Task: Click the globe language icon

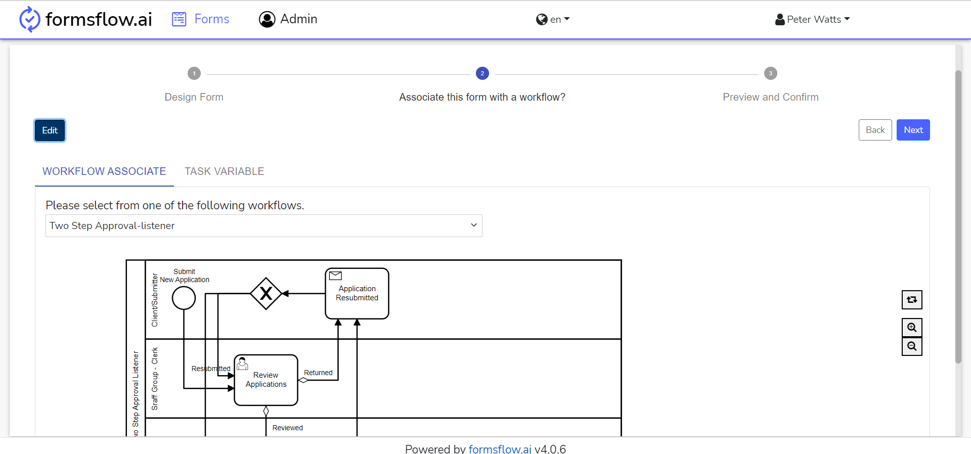Action: [x=542, y=19]
